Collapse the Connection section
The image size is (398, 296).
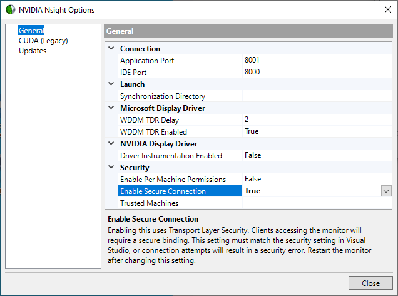pyautogui.click(x=111, y=48)
